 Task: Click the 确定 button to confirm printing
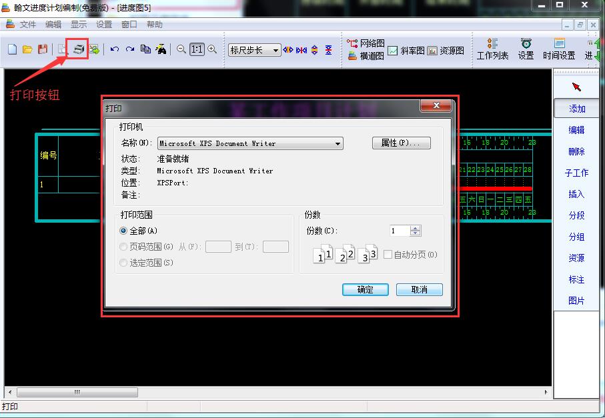365,289
